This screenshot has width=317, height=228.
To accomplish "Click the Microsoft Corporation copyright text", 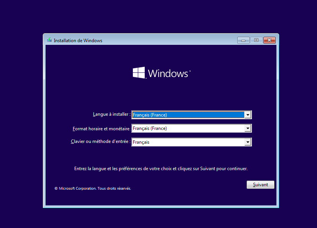I will [95, 189].
